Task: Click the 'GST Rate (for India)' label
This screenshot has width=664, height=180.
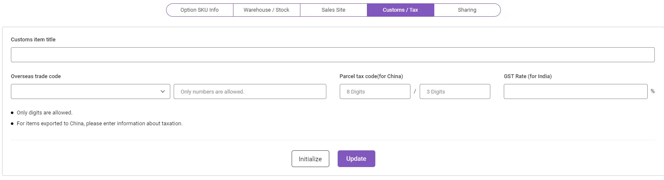Action: point(528,76)
